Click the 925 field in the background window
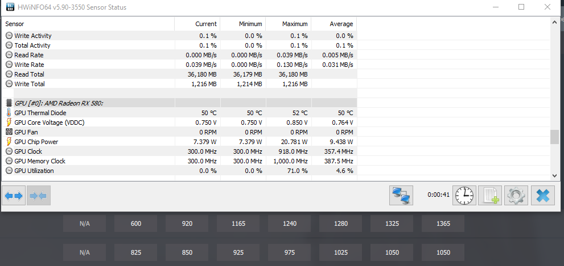Viewport: 564px width, 266px height. (238, 252)
